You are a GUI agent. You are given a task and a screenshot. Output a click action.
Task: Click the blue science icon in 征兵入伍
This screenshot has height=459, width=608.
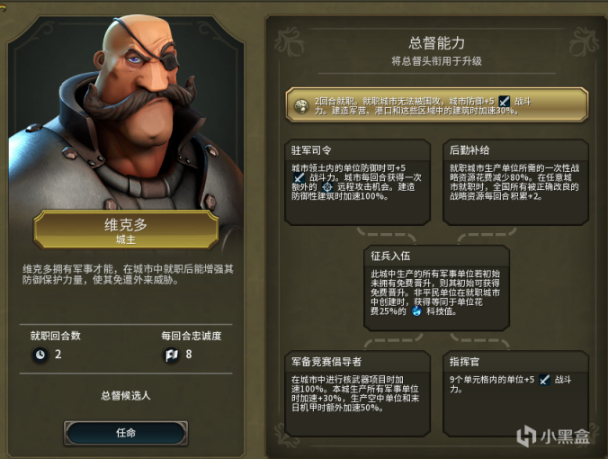pos(416,311)
